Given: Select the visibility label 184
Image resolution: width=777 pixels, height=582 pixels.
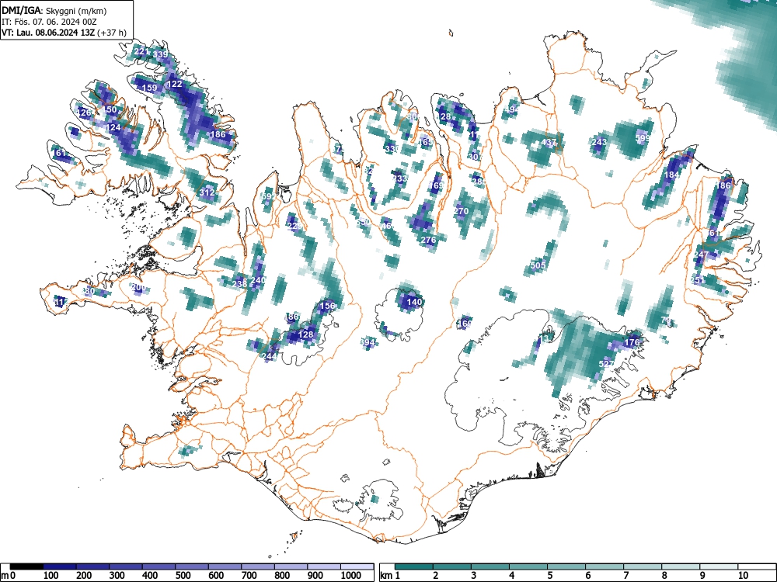Looking at the screenshot, I should (x=672, y=175).
